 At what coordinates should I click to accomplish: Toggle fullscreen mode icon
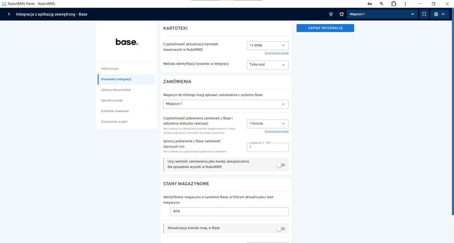tap(424, 14)
